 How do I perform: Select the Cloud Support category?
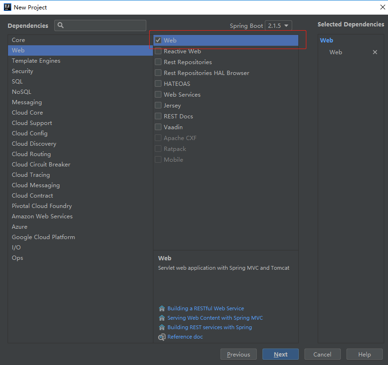(x=80, y=123)
